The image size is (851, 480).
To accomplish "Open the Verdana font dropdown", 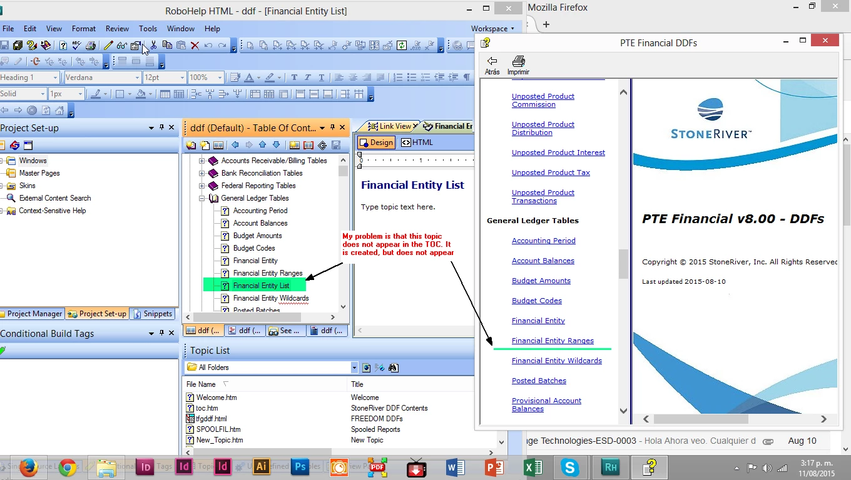I will [x=137, y=77].
